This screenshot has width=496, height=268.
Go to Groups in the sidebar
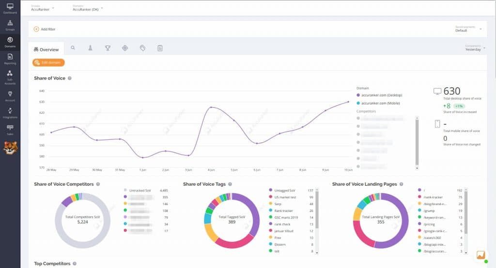coord(10,25)
